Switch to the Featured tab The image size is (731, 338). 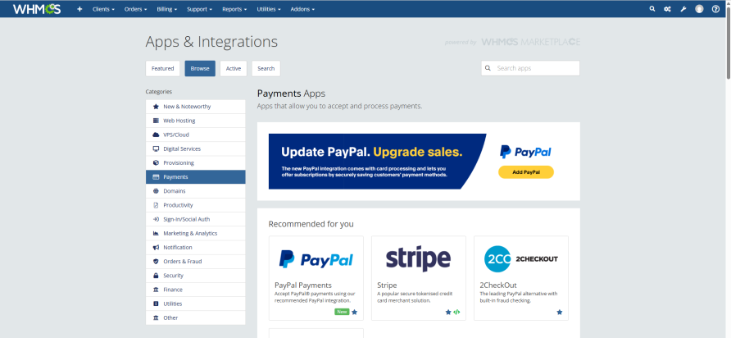coord(162,68)
